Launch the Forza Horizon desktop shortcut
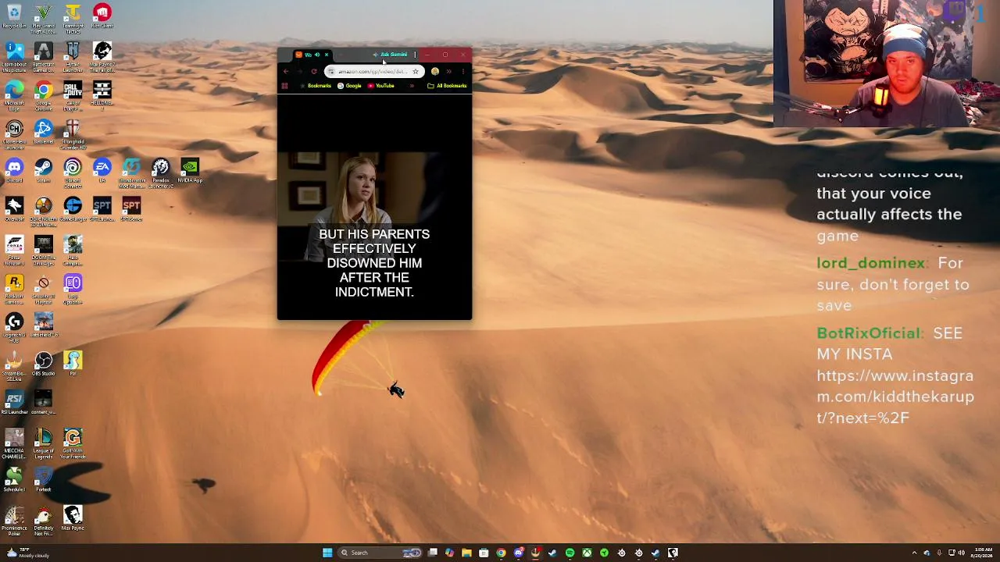1000x562 pixels. [14, 249]
